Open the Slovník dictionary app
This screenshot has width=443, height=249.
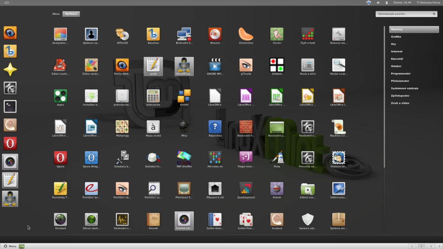point(153,221)
